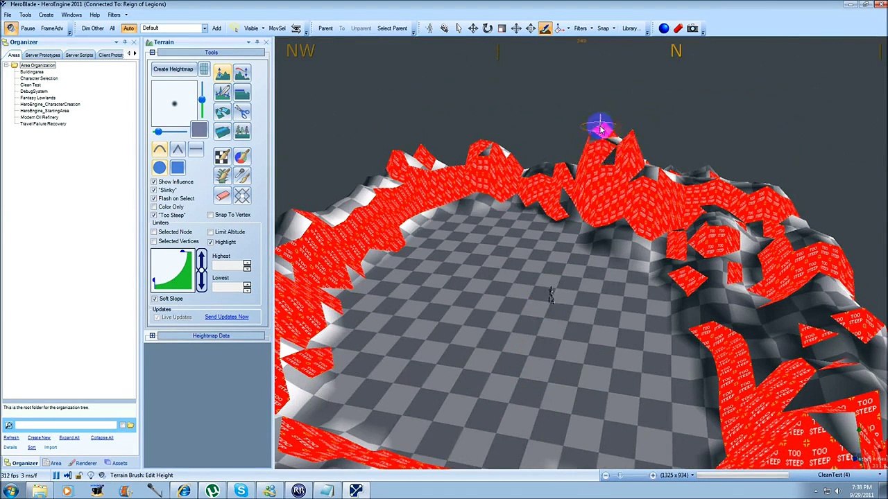Image resolution: width=888 pixels, height=499 pixels.
Task: Collapse the Tools section in Terrain panel
Action: (152, 53)
